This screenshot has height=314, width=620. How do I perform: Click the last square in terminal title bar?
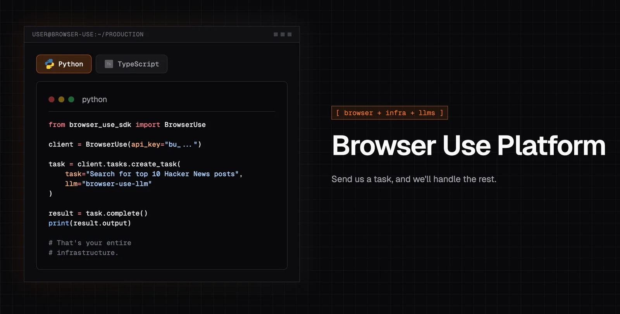289,34
